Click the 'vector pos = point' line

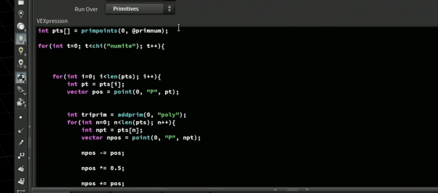[x=123, y=92]
